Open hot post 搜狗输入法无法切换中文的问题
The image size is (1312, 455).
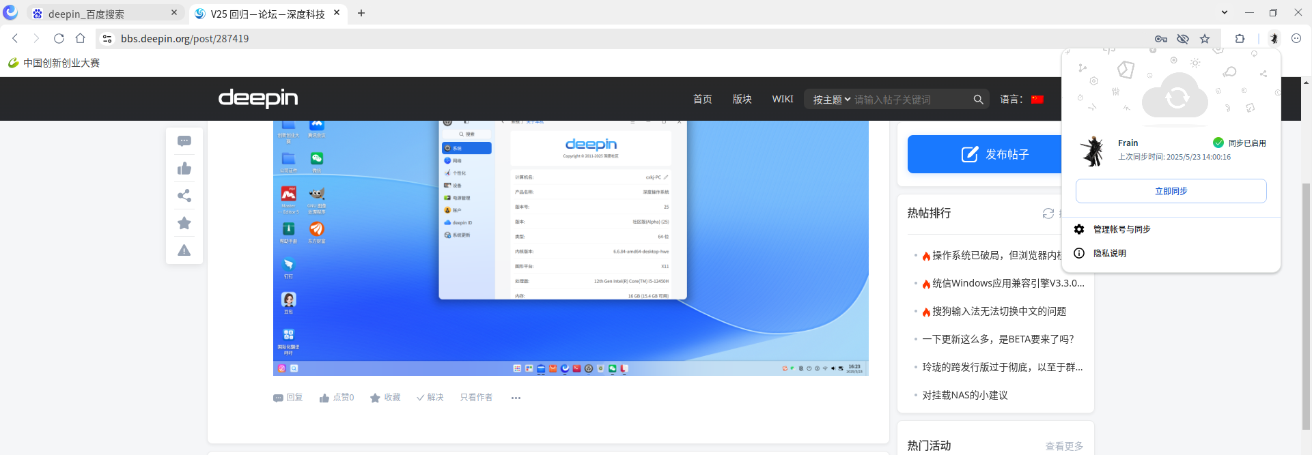coord(999,311)
